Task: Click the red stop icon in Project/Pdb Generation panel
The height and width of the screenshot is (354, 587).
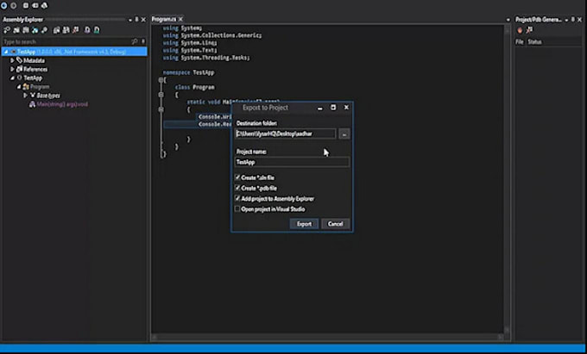Action: point(521,30)
